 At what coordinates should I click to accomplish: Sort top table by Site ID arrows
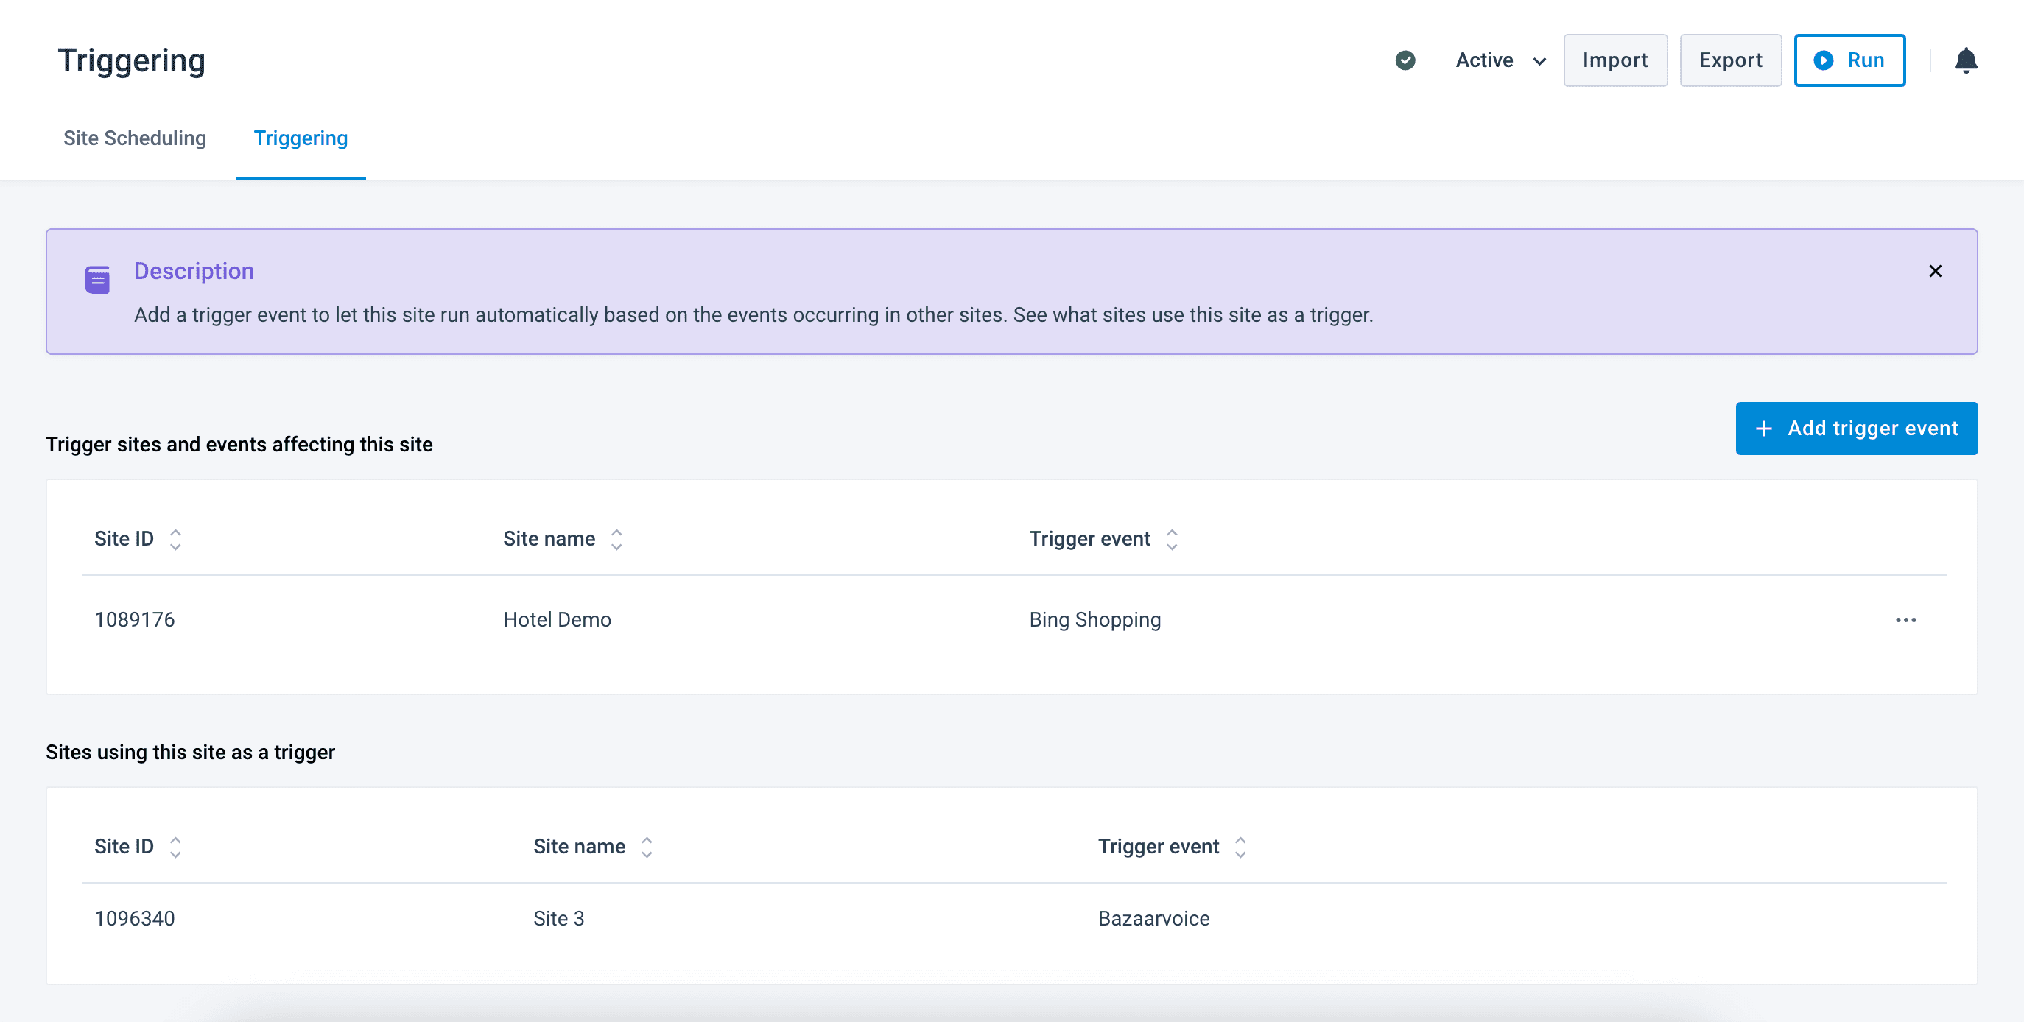[x=175, y=539]
